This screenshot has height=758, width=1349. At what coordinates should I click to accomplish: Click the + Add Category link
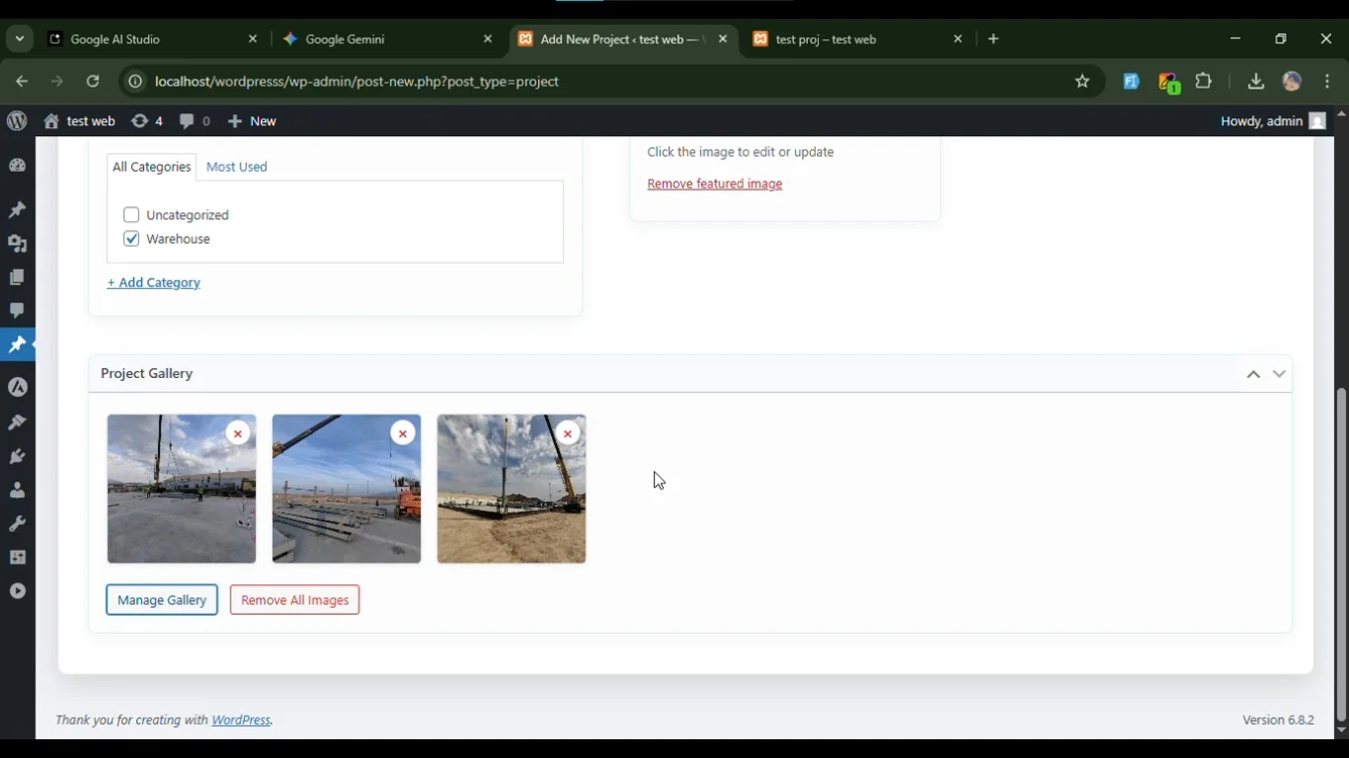coord(153,283)
